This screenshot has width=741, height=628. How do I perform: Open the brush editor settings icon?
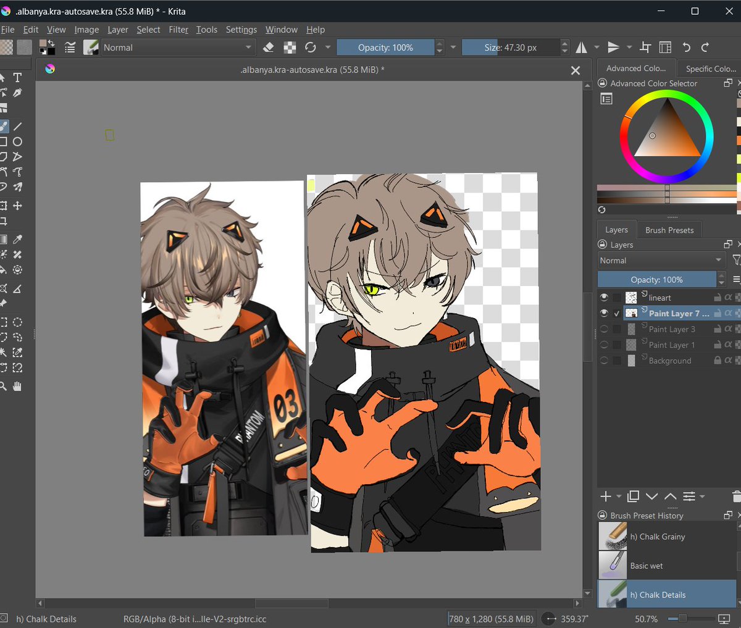pyautogui.click(x=70, y=48)
